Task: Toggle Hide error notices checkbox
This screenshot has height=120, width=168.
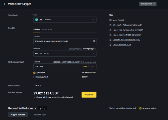Action: pos(140,108)
